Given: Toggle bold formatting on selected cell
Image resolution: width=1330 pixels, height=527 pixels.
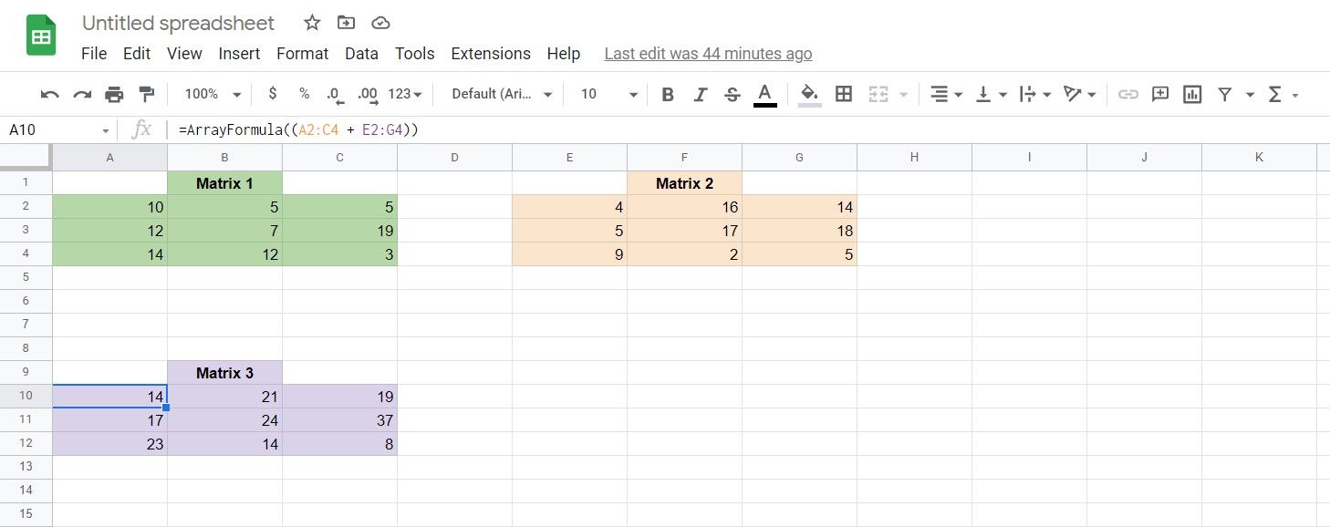Looking at the screenshot, I should [668, 94].
